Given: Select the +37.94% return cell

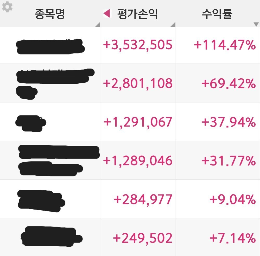Looking at the screenshot, I should pyautogui.click(x=217, y=122).
